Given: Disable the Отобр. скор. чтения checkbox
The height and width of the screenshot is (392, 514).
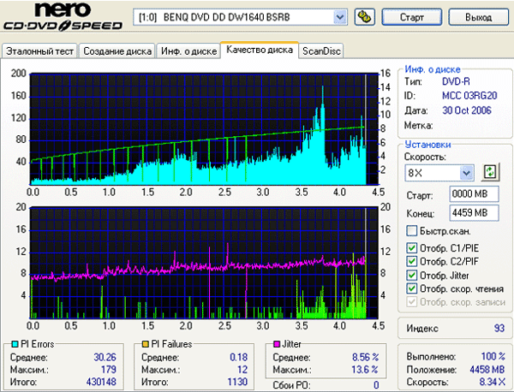Looking at the screenshot, I should click(412, 288).
